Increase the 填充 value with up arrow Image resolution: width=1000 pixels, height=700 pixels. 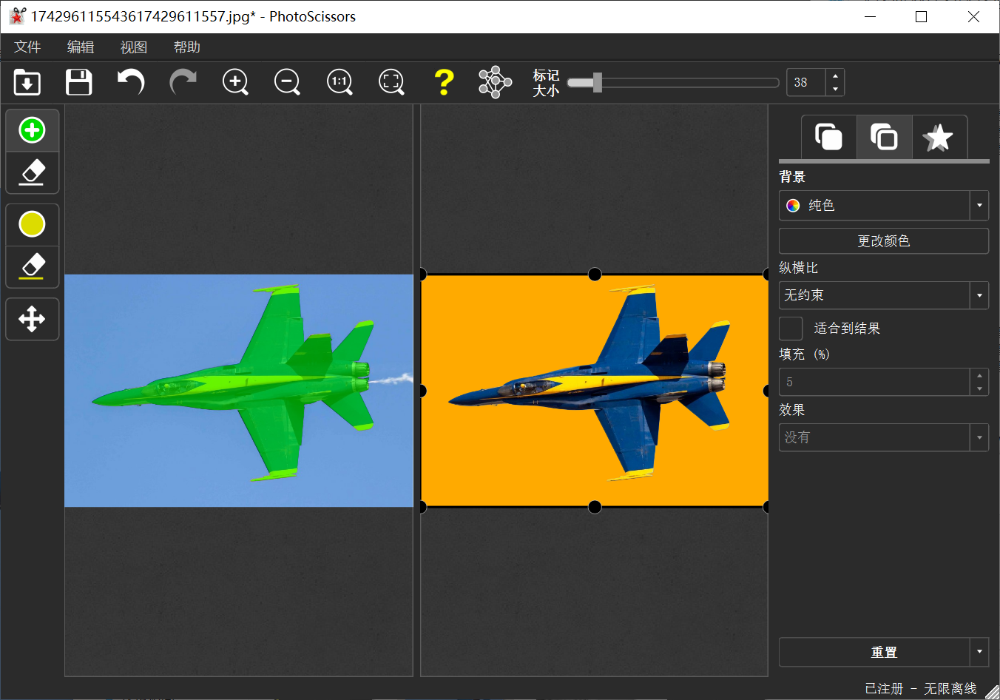[979, 375]
